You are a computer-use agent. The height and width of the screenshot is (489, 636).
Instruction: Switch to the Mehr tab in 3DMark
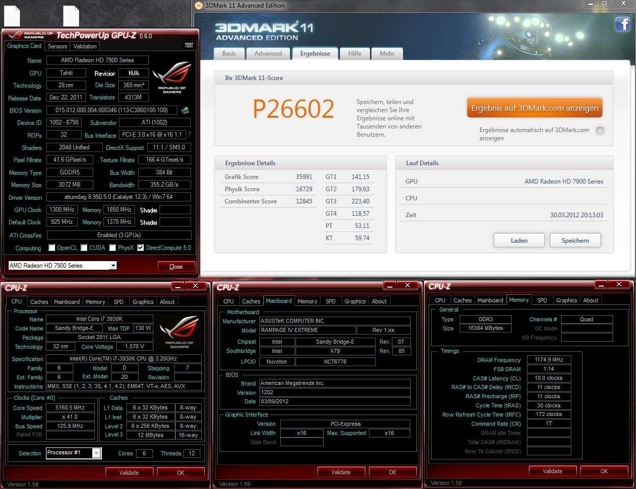coord(387,54)
